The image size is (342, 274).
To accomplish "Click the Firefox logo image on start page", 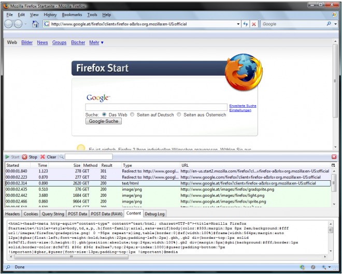I will click(x=244, y=72).
